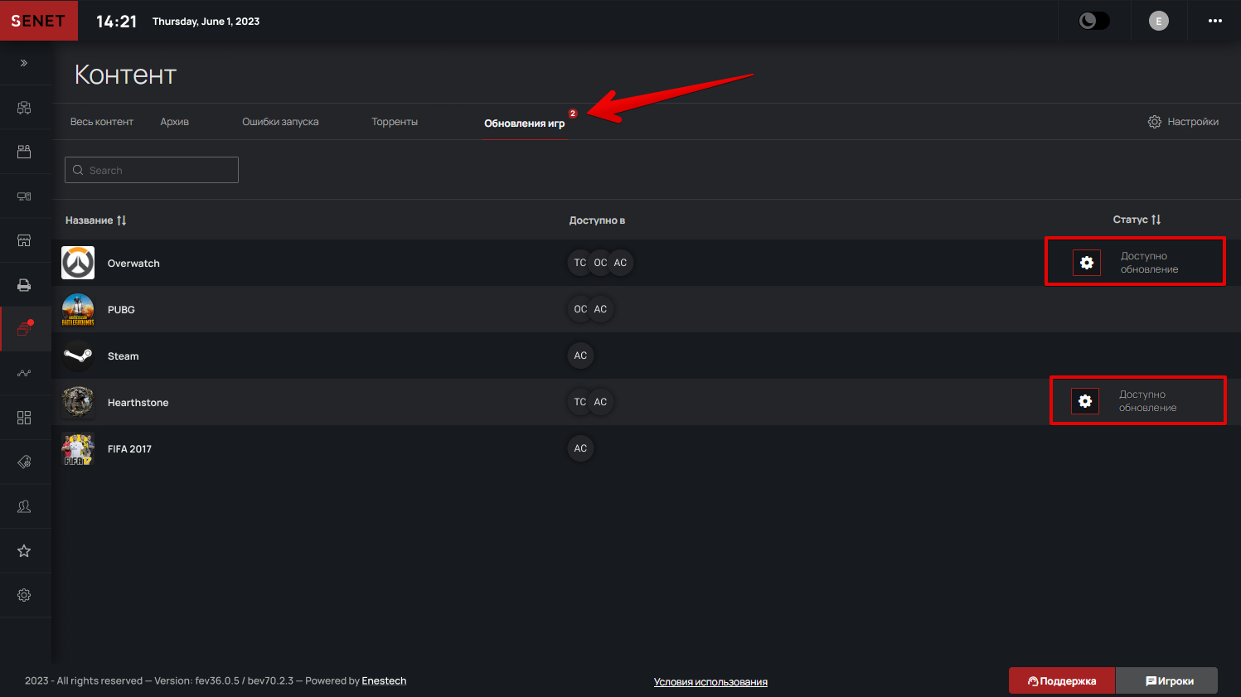The width and height of the screenshot is (1241, 697).
Task: Open the Условия использования link
Action: tap(710, 682)
